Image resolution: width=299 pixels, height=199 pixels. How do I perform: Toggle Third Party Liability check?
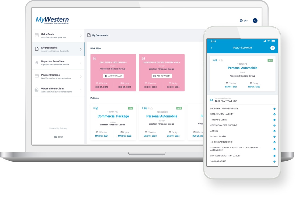274,120
